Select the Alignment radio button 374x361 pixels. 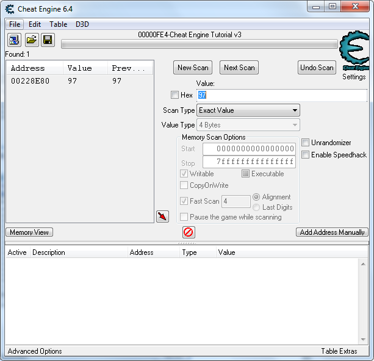(x=256, y=197)
